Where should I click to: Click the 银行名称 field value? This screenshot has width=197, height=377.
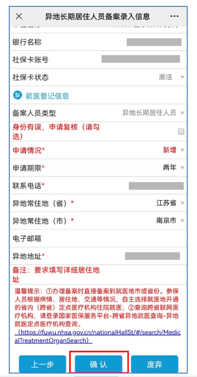tap(154, 42)
